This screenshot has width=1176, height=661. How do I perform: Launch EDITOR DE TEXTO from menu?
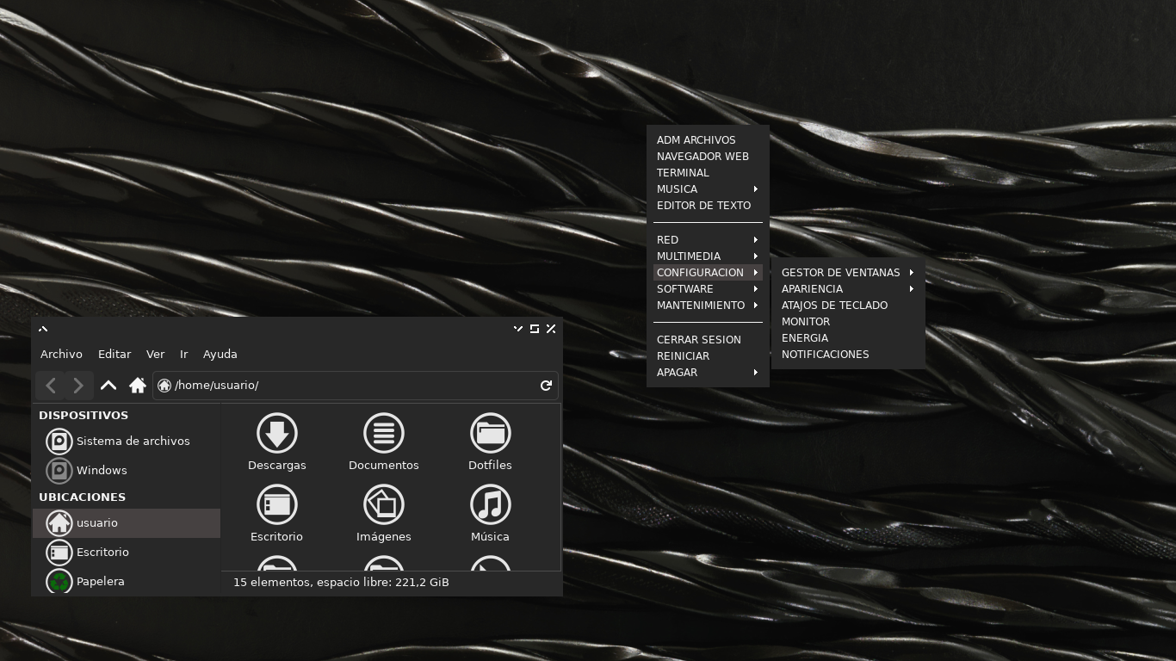(x=708, y=206)
